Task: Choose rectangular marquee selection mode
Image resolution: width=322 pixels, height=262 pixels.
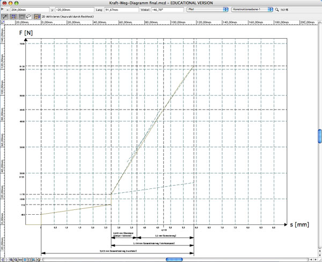Action: click(x=22, y=17)
